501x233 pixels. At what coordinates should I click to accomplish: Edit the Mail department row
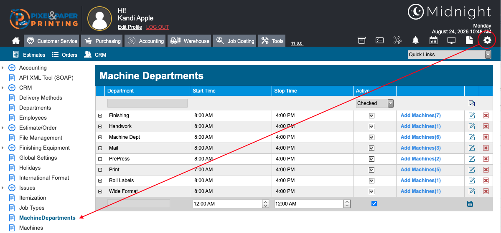(472, 148)
